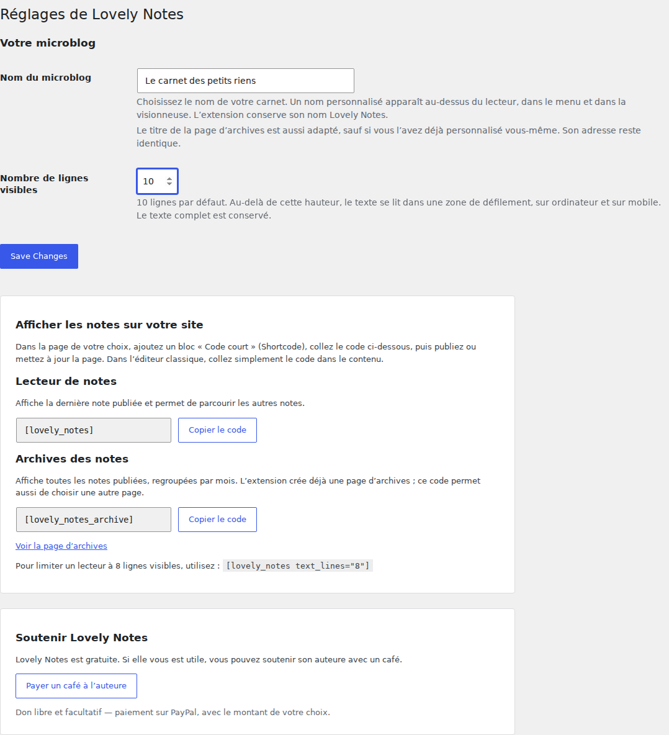Click the 'Le titre de la page d’archives' description
Screen dimensions: 669x735
(388, 137)
